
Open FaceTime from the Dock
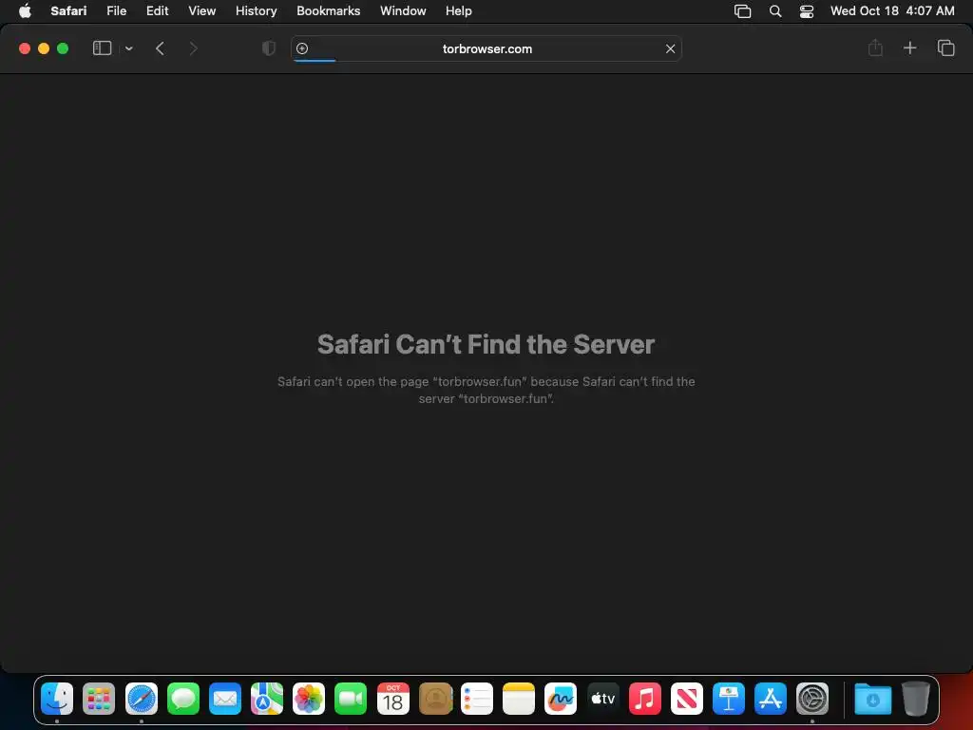coord(351,699)
